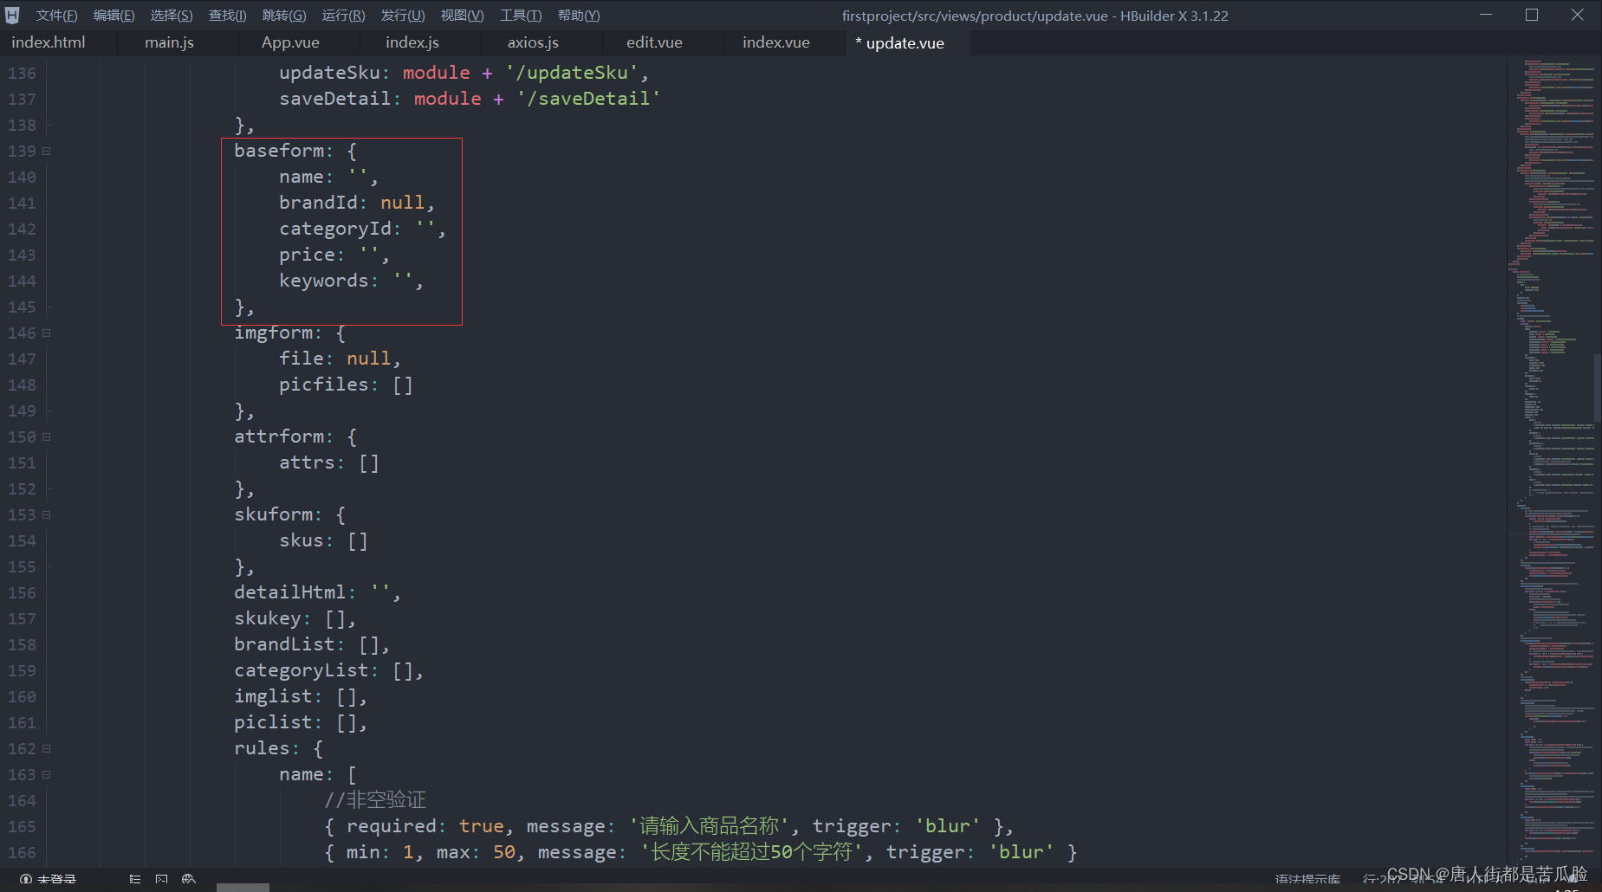Click the 'keywords' key on line 144
Screen dimensions: 1602x892
[324, 281]
